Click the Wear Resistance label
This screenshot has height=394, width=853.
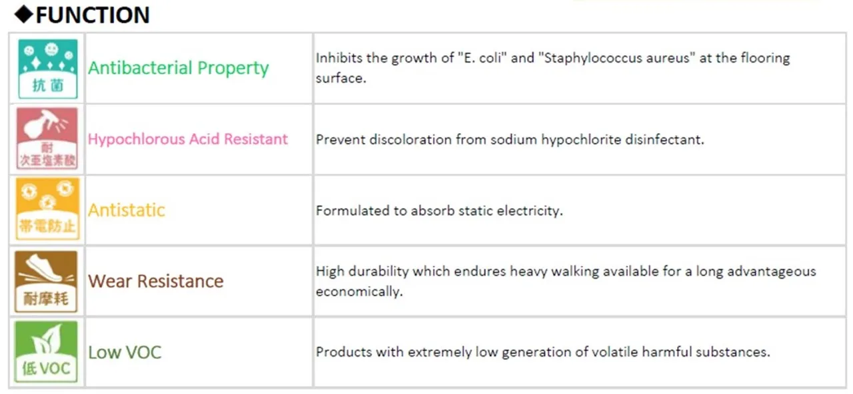coord(156,281)
